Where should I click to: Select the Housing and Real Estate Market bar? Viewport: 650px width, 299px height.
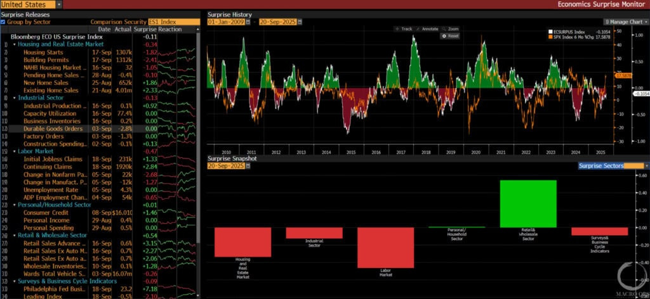(x=243, y=242)
